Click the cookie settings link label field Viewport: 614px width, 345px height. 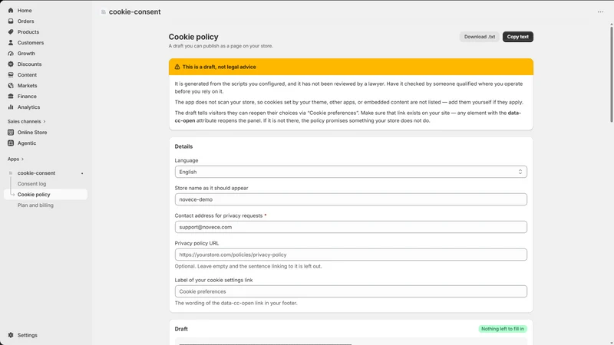click(x=351, y=291)
